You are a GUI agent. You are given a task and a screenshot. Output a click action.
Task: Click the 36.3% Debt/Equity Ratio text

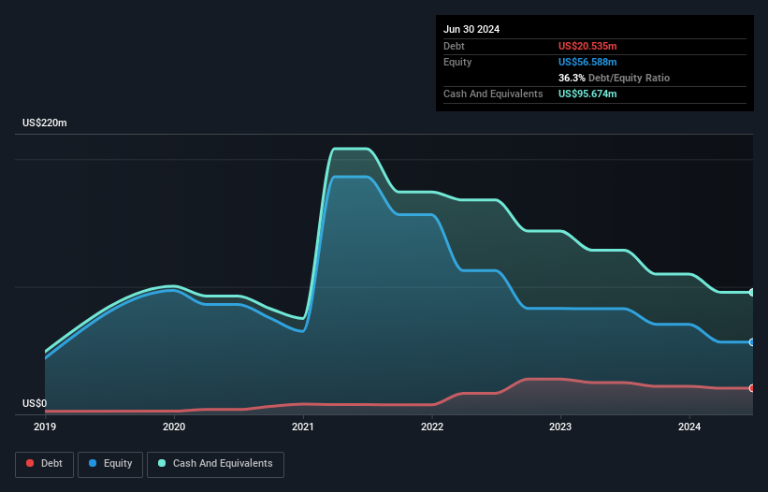point(614,78)
